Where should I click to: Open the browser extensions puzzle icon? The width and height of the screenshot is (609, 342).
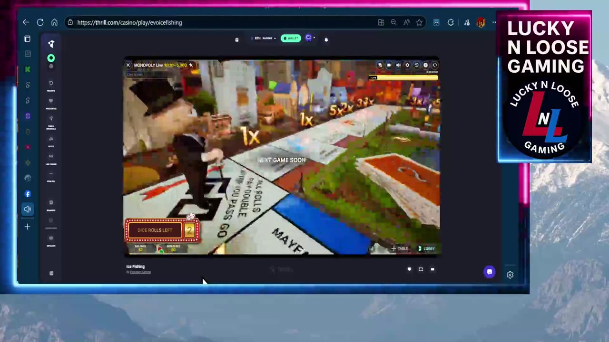[x=451, y=22]
